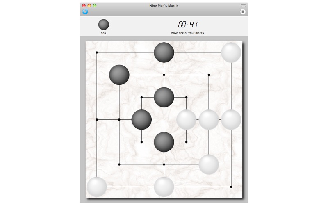The width and height of the screenshot is (328, 205).
Task: Click empty point at middle square top-right corner
Action: click(209, 75)
